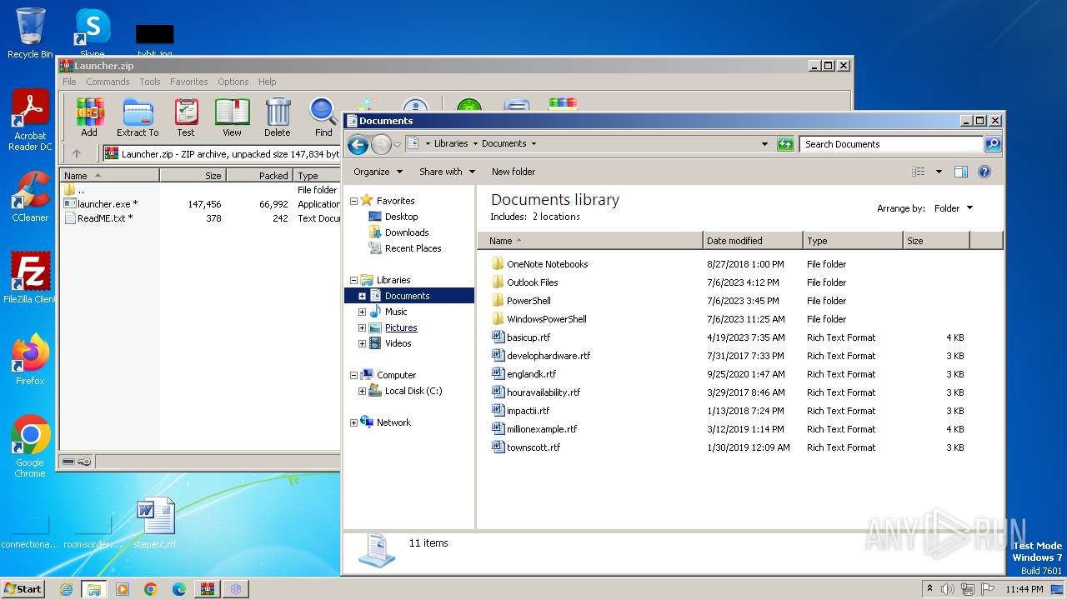The height and width of the screenshot is (600, 1067).
Task: Click the search magnifier in Documents window
Action: [992, 144]
